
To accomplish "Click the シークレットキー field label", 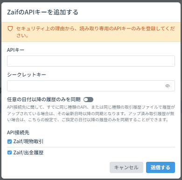I will pos(27,75).
